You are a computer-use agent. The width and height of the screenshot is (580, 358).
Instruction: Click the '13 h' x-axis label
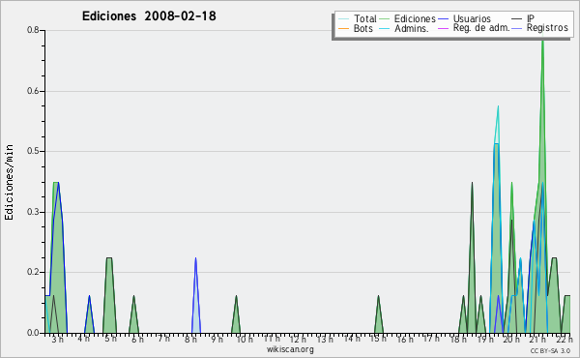pos(325,339)
